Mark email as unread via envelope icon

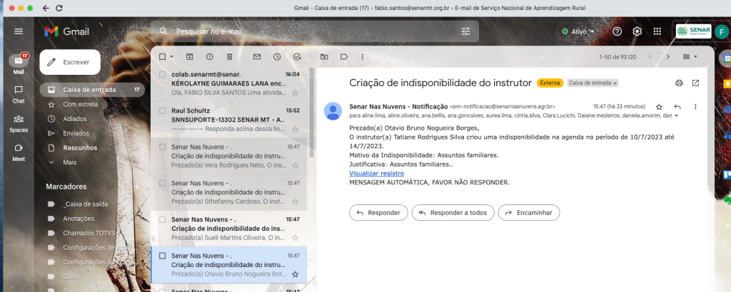coord(256,56)
